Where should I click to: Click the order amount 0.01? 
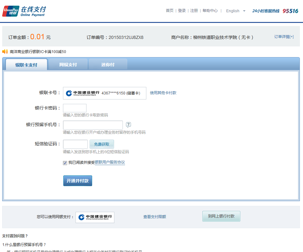[x=37, y=37]
